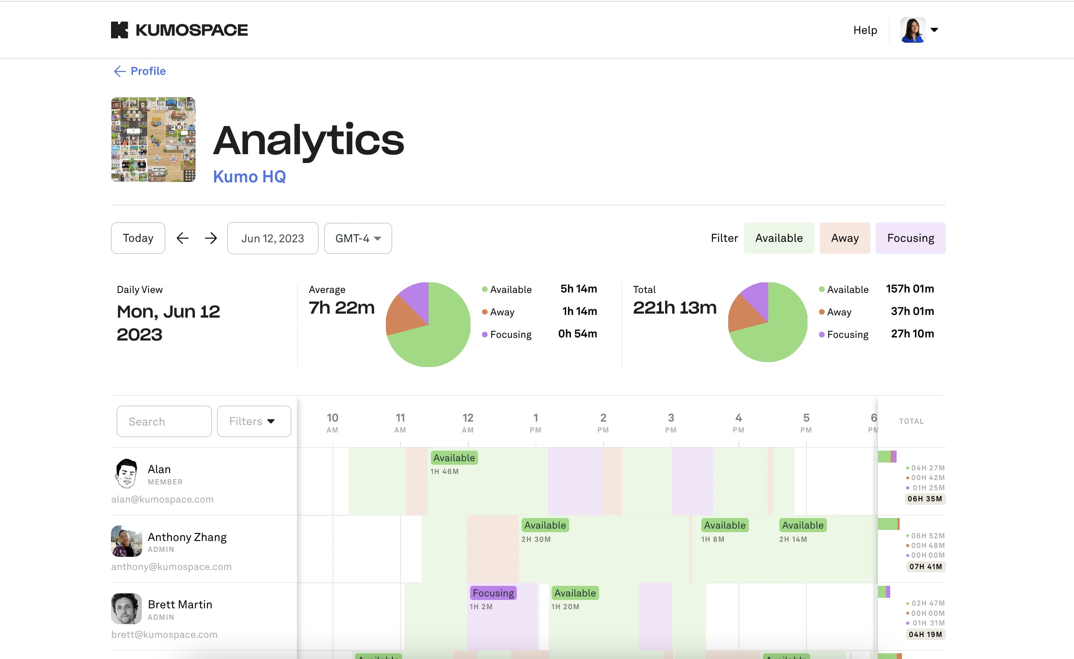Open Alan's avatar
This screenshot has height=659, width=1074.
(126, 474)
